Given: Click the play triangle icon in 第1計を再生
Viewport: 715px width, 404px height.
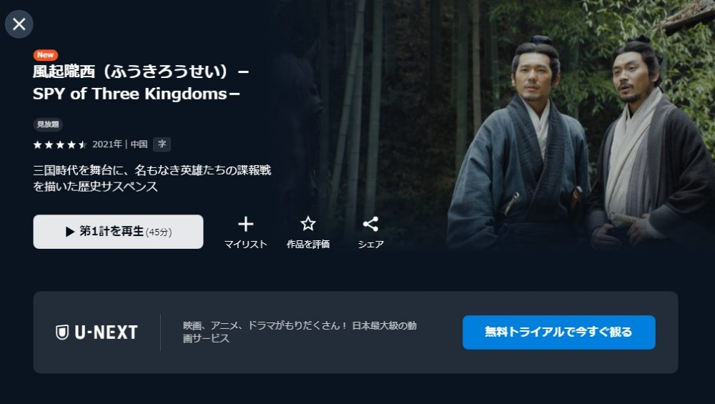Looking at the screenshot, I should click(70, 232).
